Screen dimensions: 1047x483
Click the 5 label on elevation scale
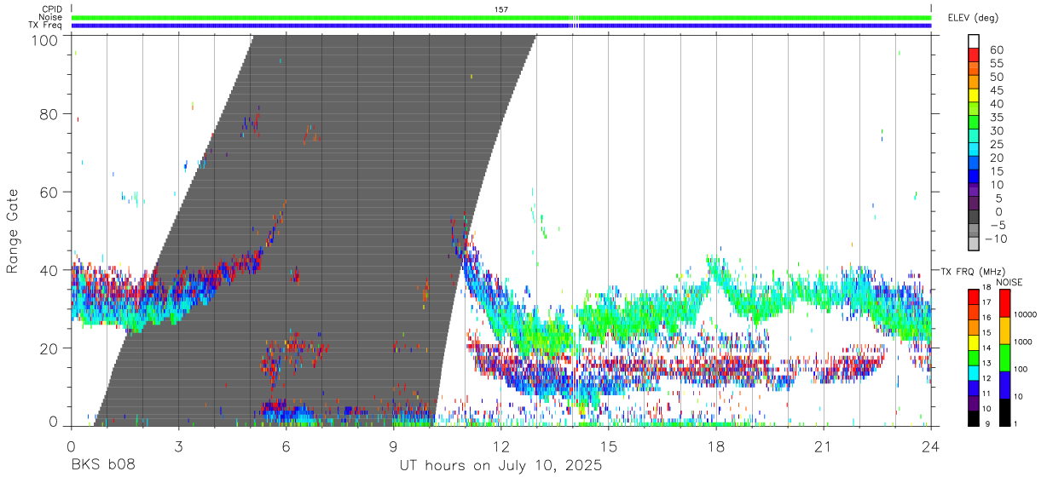[x=999, y=198]
